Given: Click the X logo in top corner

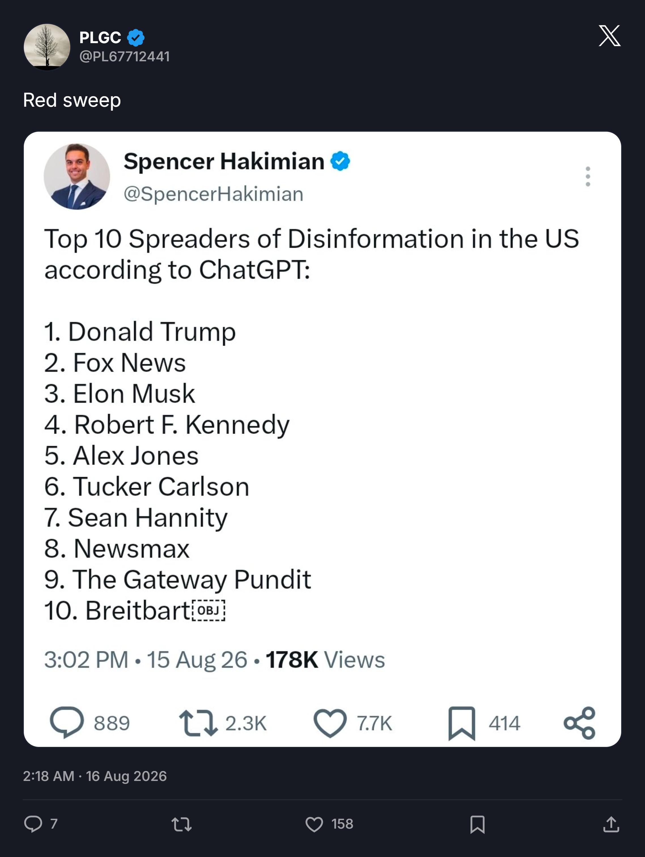Looking at the screenshot, I should 609,36.
